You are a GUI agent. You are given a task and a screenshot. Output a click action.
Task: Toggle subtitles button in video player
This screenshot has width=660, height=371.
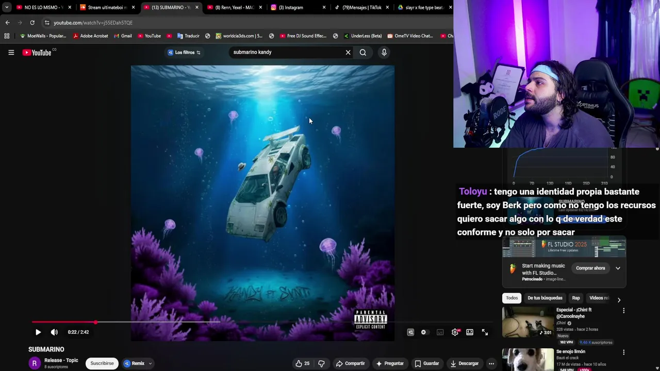coord(440,332)
